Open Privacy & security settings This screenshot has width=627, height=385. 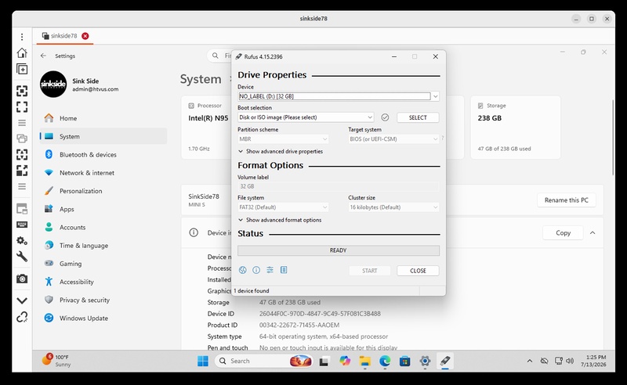103,300
